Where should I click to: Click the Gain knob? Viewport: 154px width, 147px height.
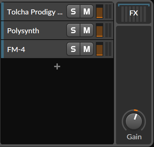(134, 121)
